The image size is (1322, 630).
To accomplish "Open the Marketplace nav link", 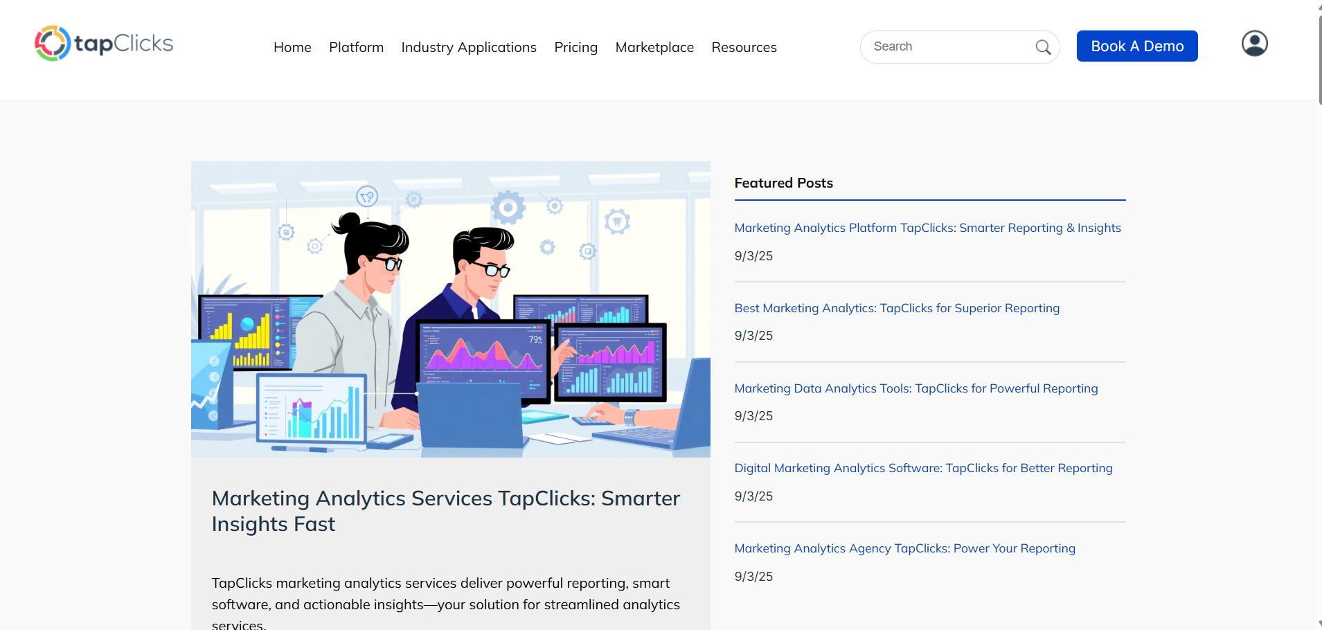I will [x=654, y=47].
